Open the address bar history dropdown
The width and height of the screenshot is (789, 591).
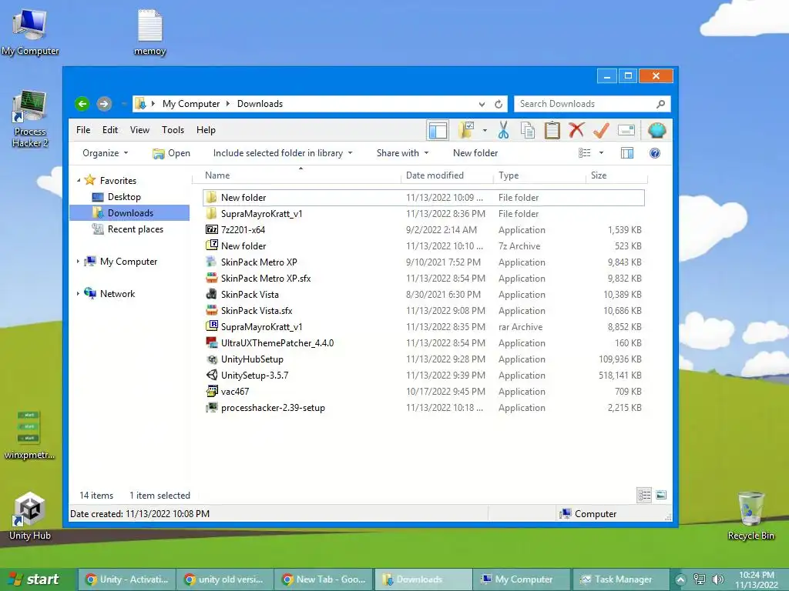[x=482, y=104]
